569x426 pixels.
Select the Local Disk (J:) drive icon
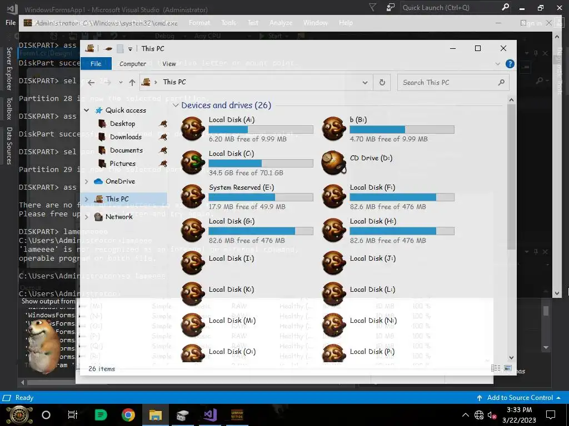tap(334, 262)
